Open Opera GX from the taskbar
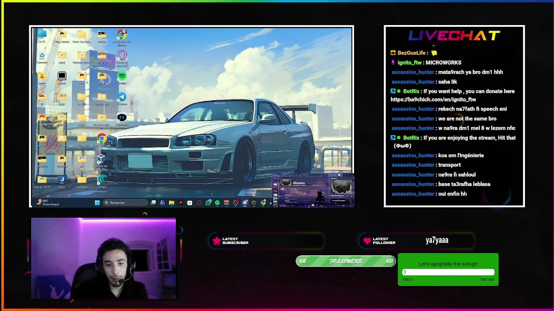Screen dimensions: 554x311 [x=199, y=203]
